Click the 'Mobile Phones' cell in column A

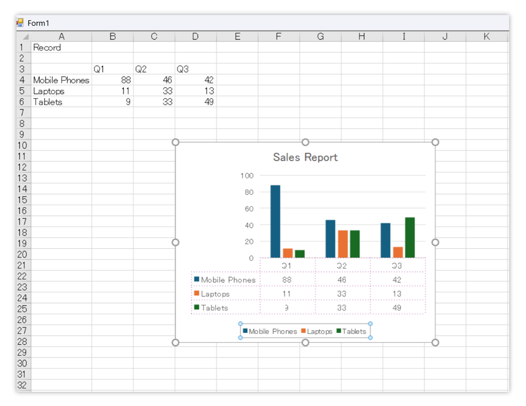[x=61, y=80]
